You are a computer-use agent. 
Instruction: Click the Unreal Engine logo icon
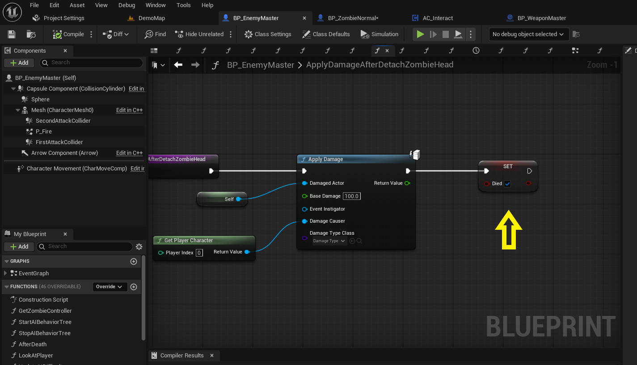coord(13,12)
